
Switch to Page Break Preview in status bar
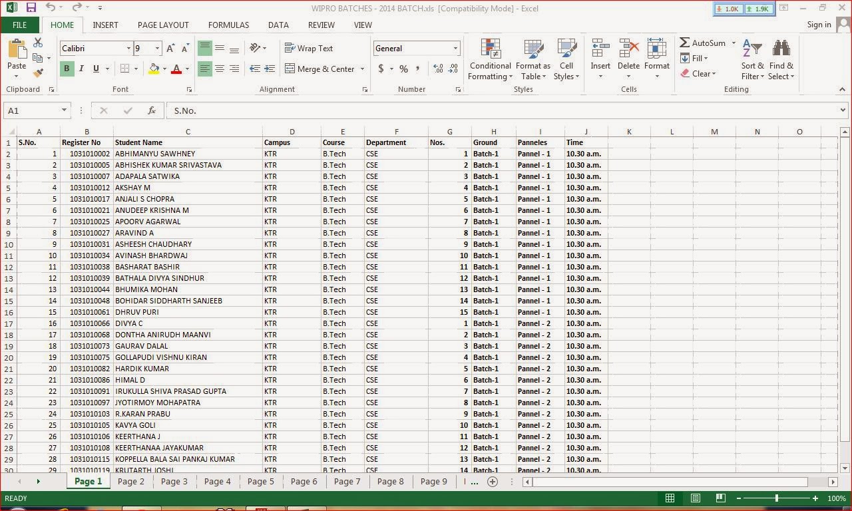click(x=720, y=498)
